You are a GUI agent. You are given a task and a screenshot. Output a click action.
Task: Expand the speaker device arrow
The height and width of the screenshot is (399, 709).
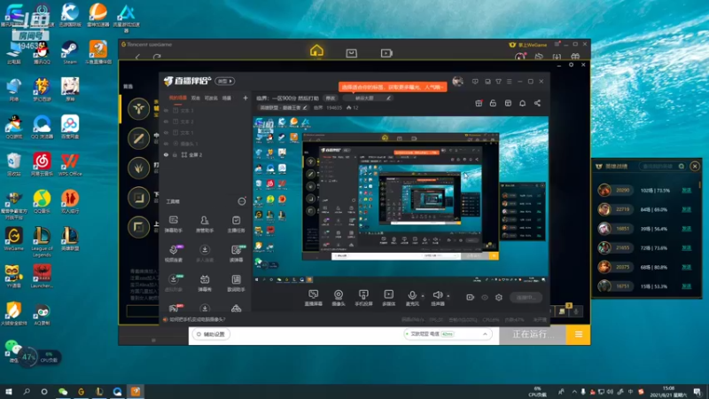448,296
